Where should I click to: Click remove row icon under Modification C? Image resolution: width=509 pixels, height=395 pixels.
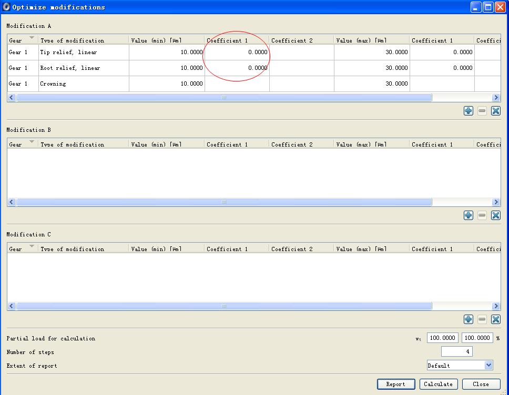(482, 319)
